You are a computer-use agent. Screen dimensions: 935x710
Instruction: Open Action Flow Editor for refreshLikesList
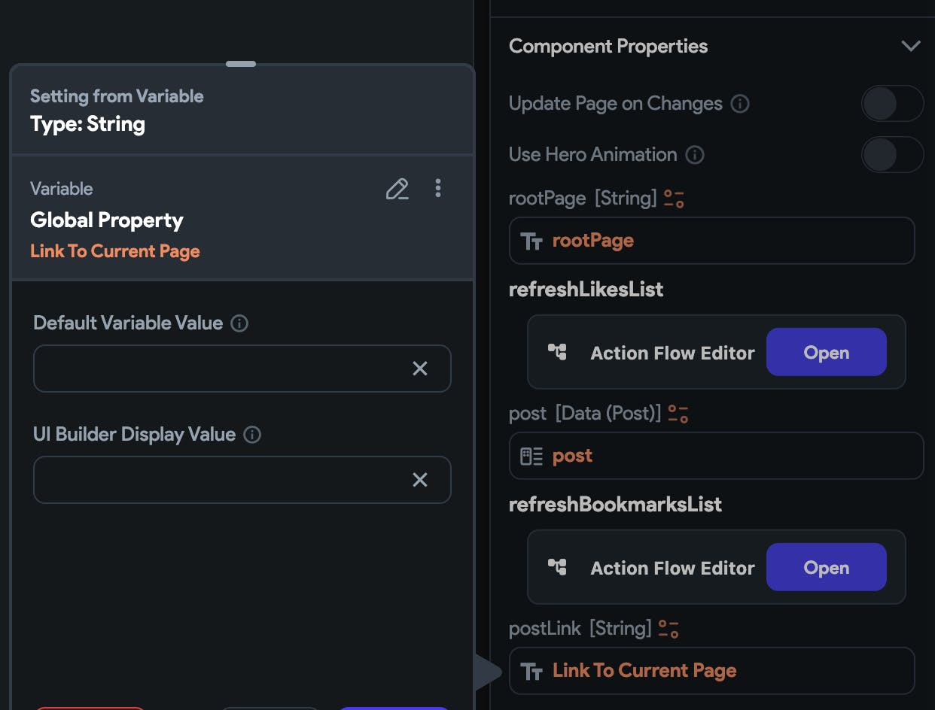tap(826, 353)
